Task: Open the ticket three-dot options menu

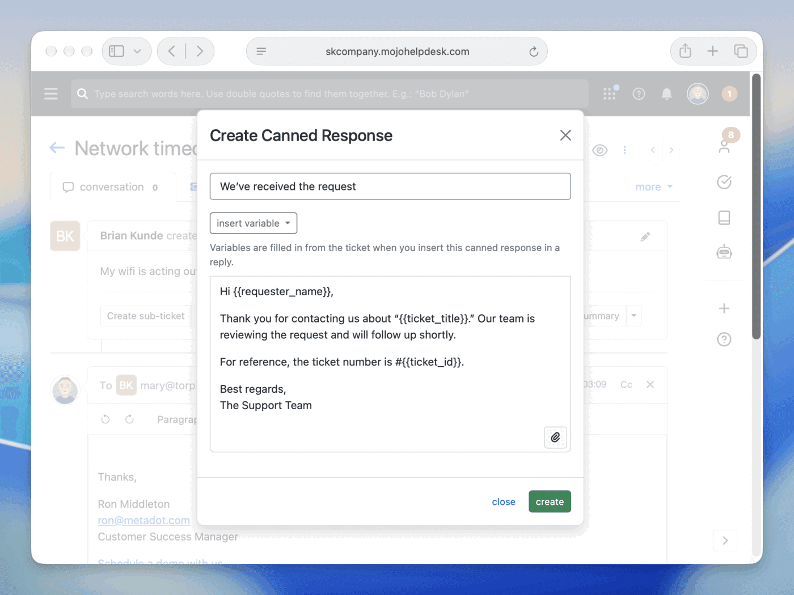Action: [x=625, y=150]
